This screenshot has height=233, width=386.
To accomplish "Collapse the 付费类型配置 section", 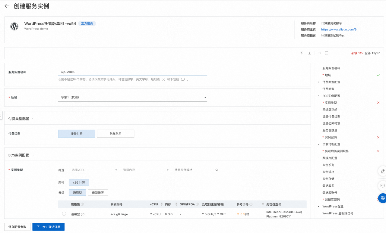I will [33, 119].
